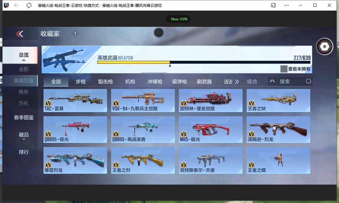The width and height of the screenshot is (339, 203).
Task: Switch to the 副武器 tab
Action: coord(204,82)
